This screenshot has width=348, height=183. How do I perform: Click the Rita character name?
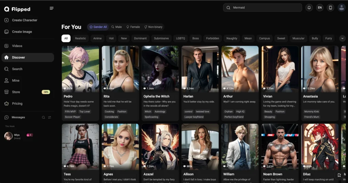(x=106, y=96)
